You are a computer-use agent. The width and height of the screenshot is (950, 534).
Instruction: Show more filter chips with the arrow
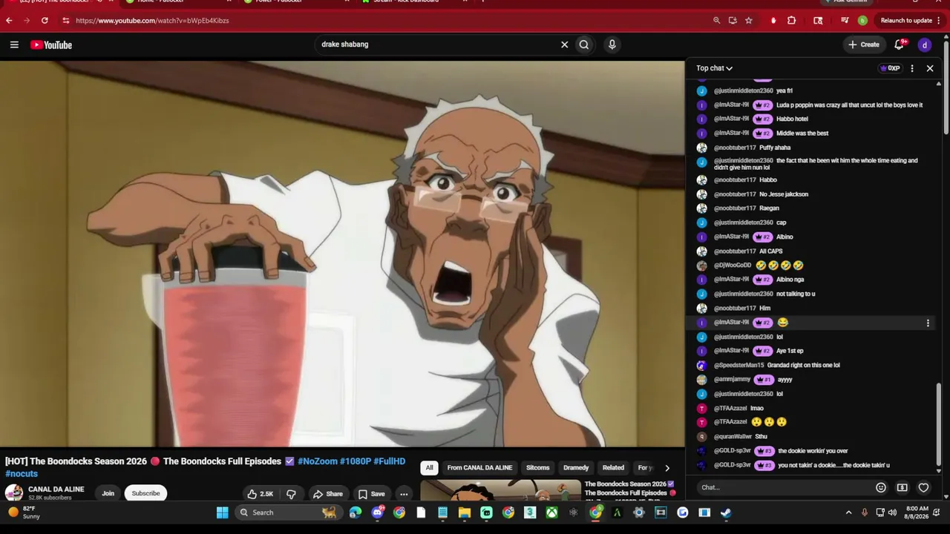pos(666,468)
